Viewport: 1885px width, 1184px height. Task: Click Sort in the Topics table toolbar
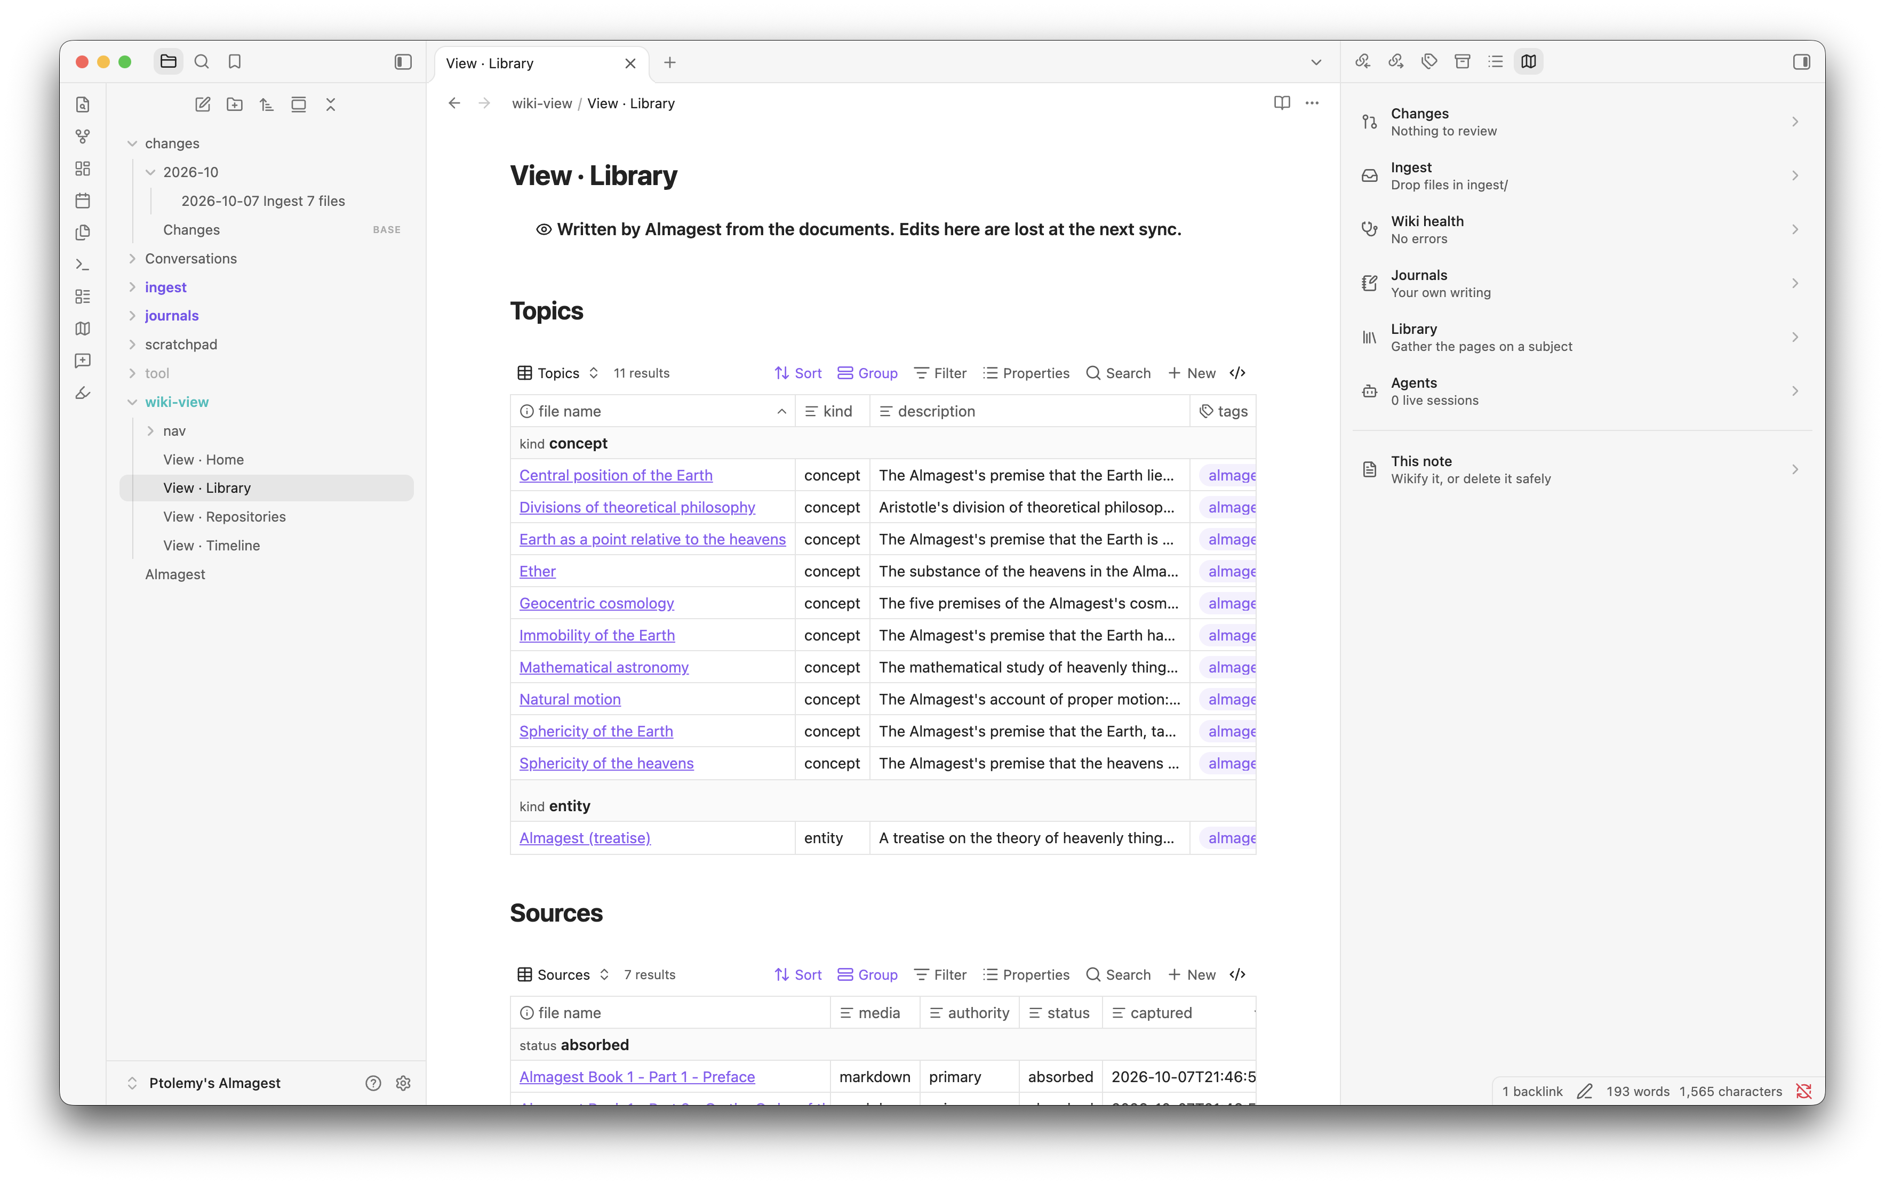pos(797,373)
